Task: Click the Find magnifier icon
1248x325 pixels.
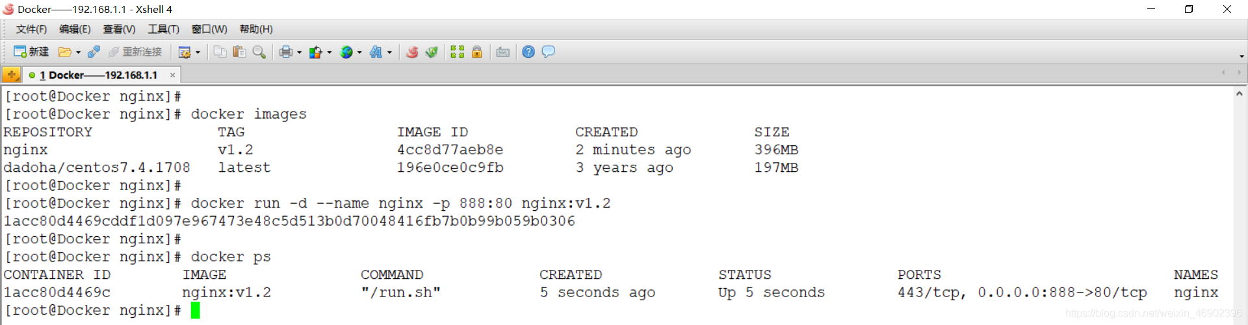Action: tap(259, 52)
